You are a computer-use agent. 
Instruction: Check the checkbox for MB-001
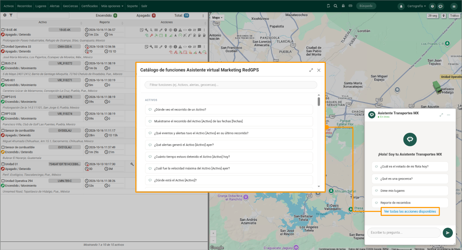click(x=3, y=80)
